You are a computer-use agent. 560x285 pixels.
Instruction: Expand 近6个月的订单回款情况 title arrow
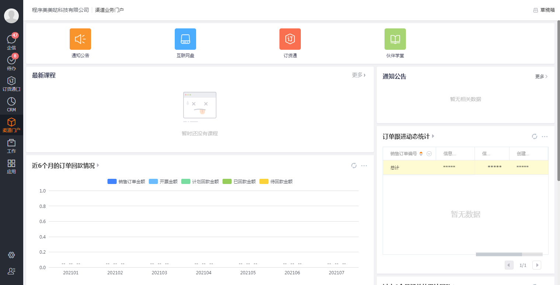[x=98, y=166]
